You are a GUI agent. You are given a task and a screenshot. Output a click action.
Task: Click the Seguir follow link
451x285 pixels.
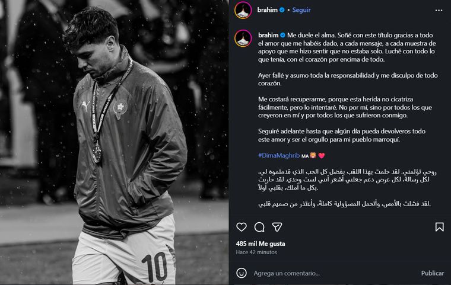301,9
